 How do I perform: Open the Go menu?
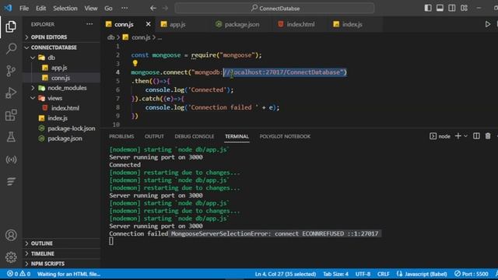tap(108, 9)
